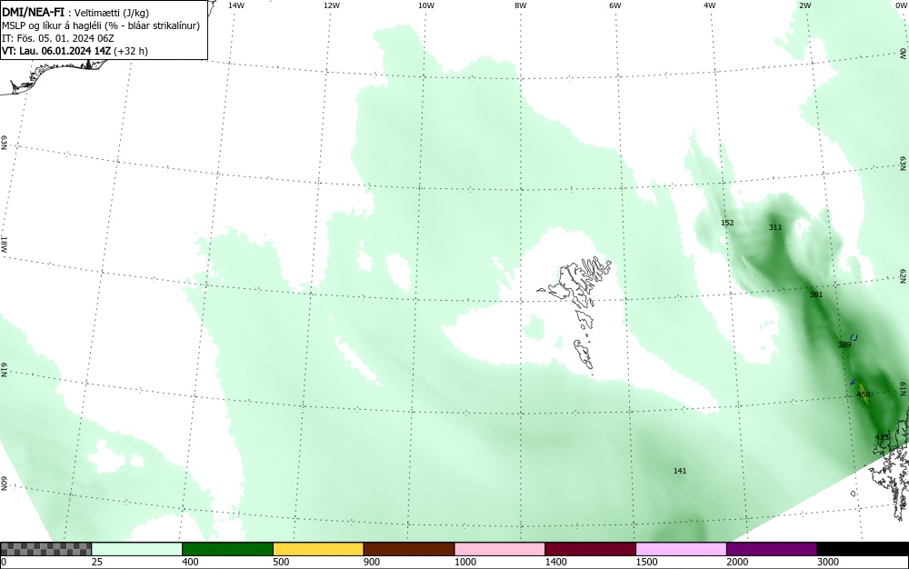This screenshot has height=569, width=909.
Task: Click the 'DMI/NEA-FI : Veltimætti (J/kg)' title
Action: point(75,13)
